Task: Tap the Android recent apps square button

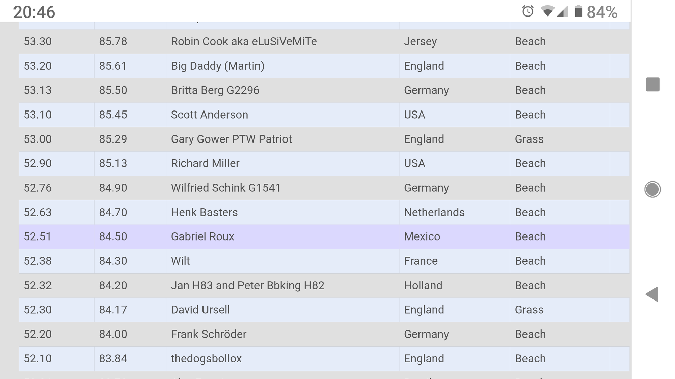Action: click(x=652, y=84)
